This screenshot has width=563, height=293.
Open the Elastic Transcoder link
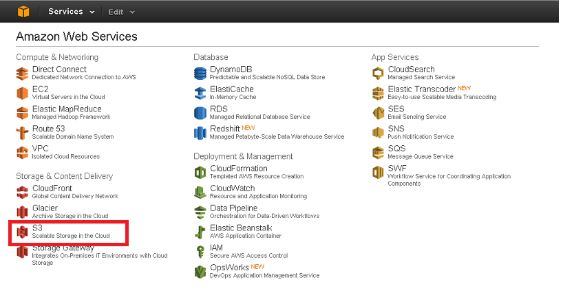tap(421, 89)
